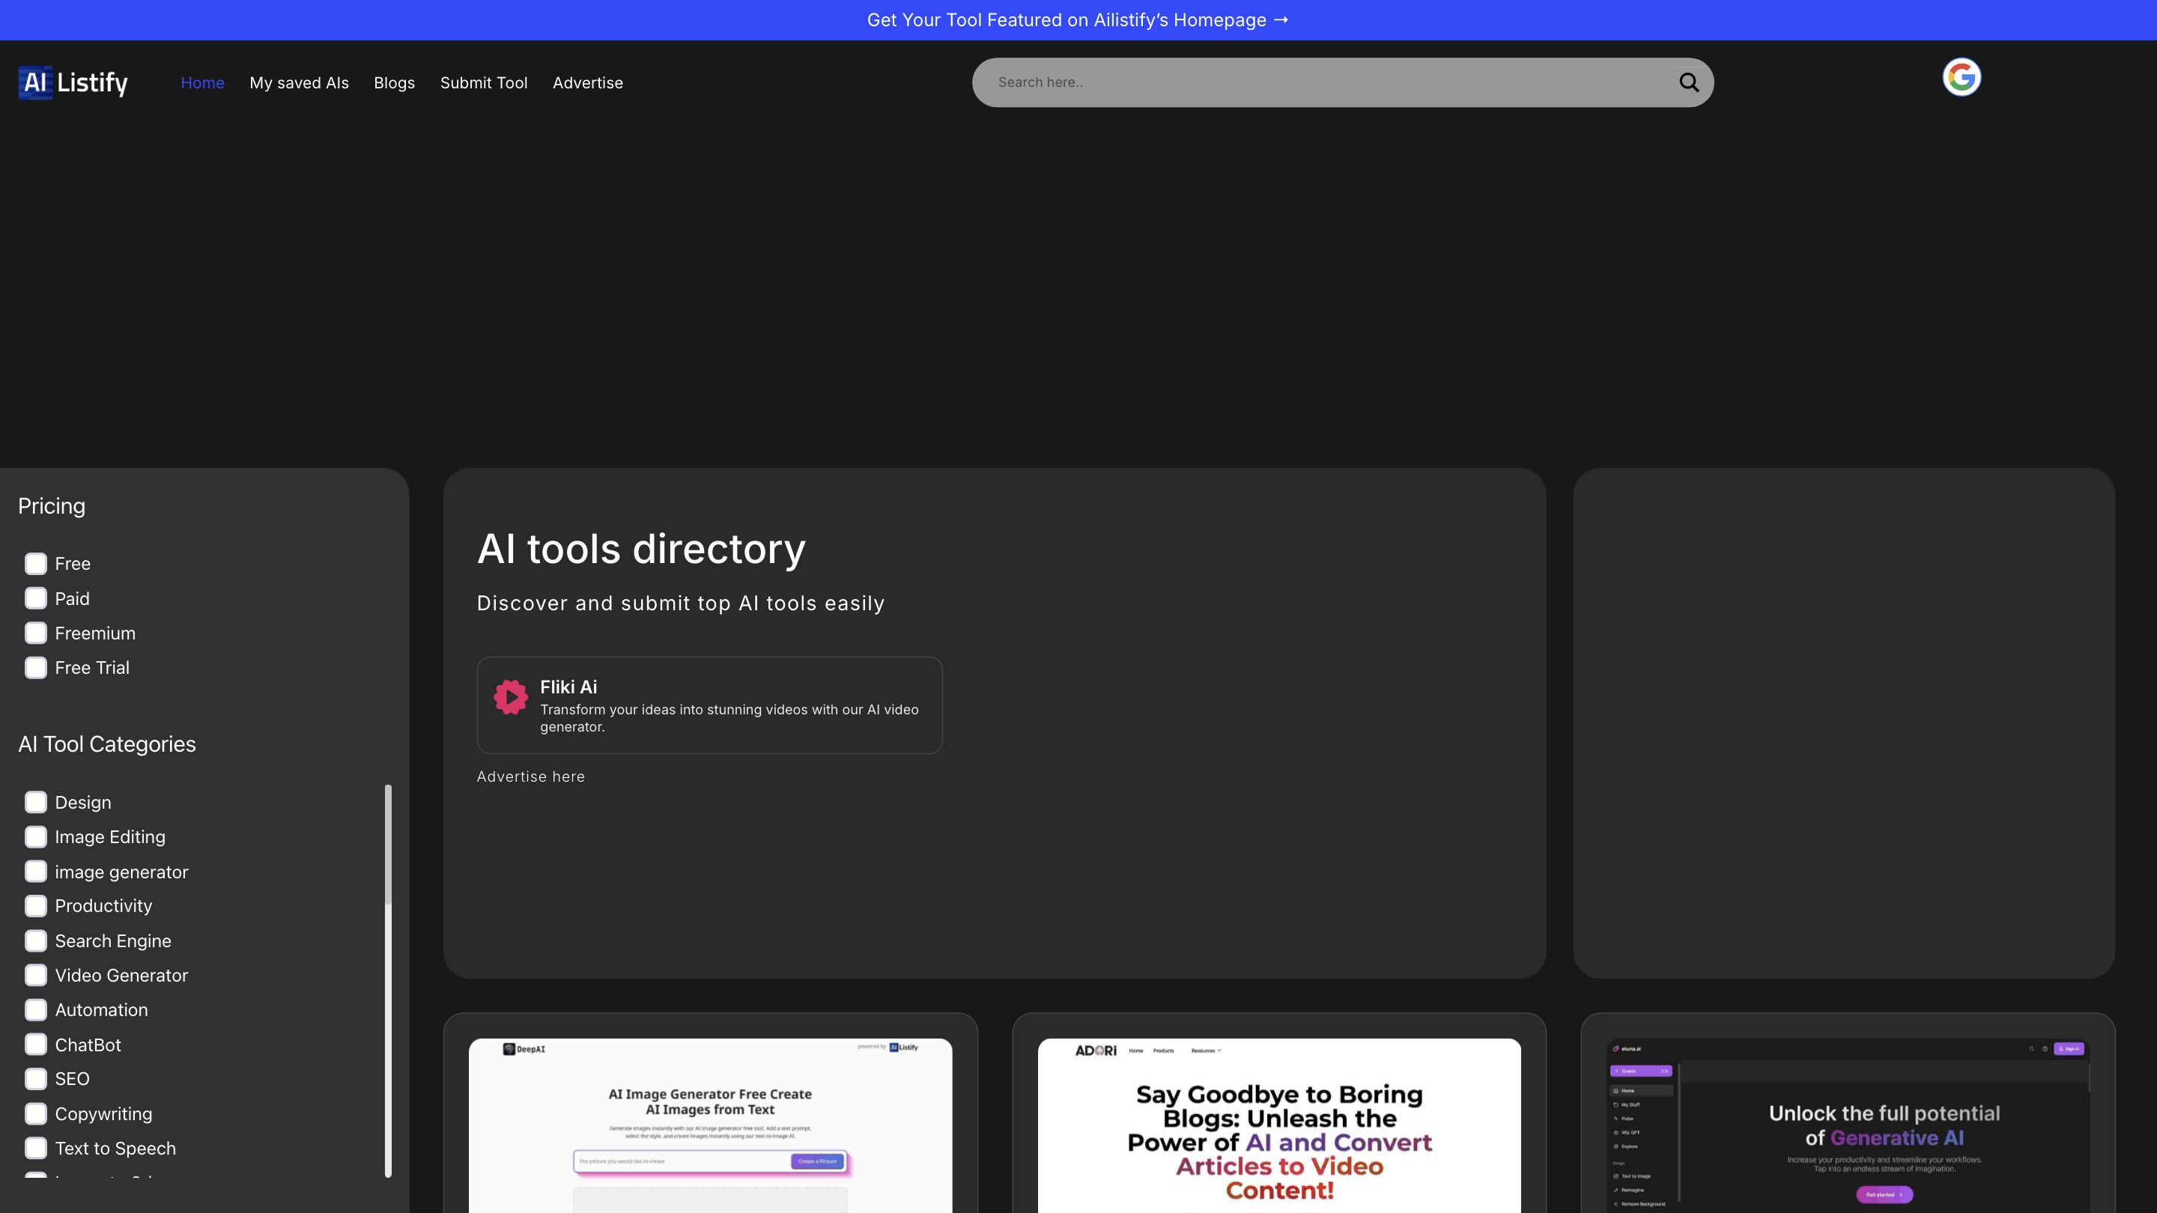Viewport: 2157px width, 1213px height.
Task: Enable the Free pricing checkbox
Action: [35, 563]
